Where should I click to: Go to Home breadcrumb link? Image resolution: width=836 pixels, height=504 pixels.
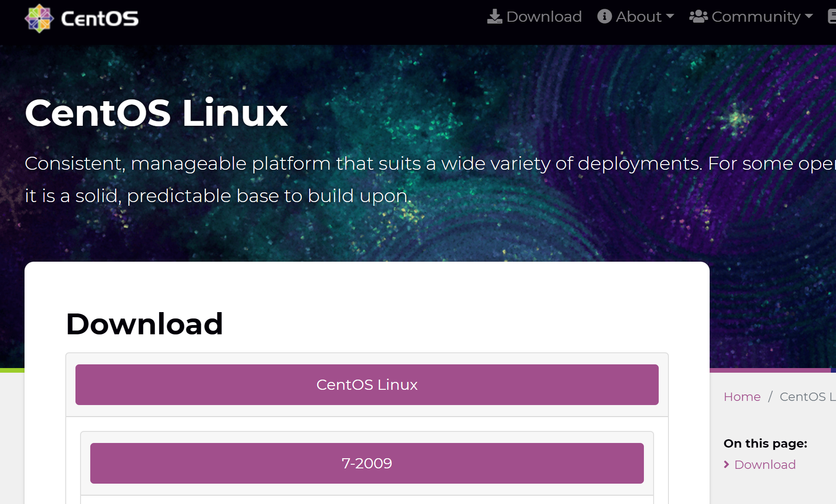[742, 397]
